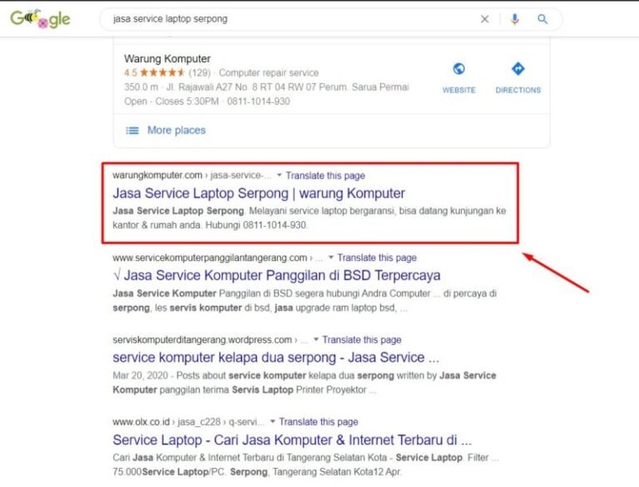Click the blue magnifier search icon
Image resolution: width=639 pixels, height=487 pixels.
542,19
